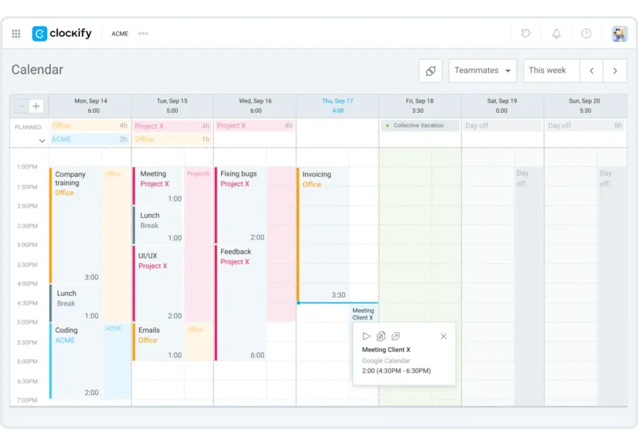Open the notifications bell
The height and width of the screenshot is (445, 638).
point(556,34)
